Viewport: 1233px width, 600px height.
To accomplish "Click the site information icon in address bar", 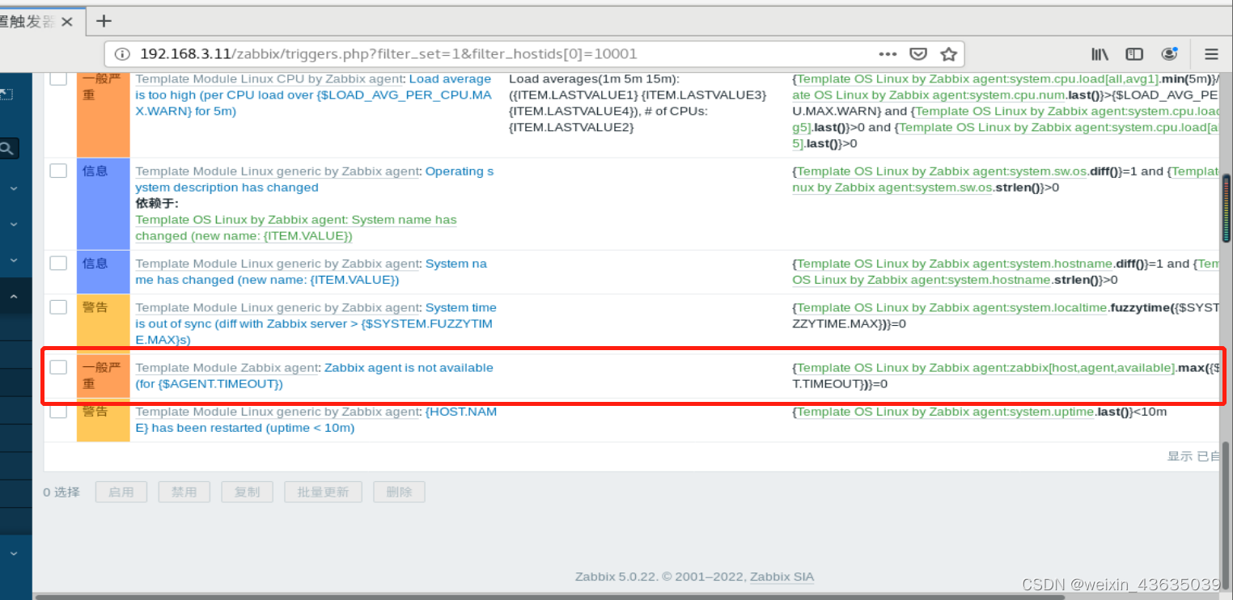I will 122,54.
